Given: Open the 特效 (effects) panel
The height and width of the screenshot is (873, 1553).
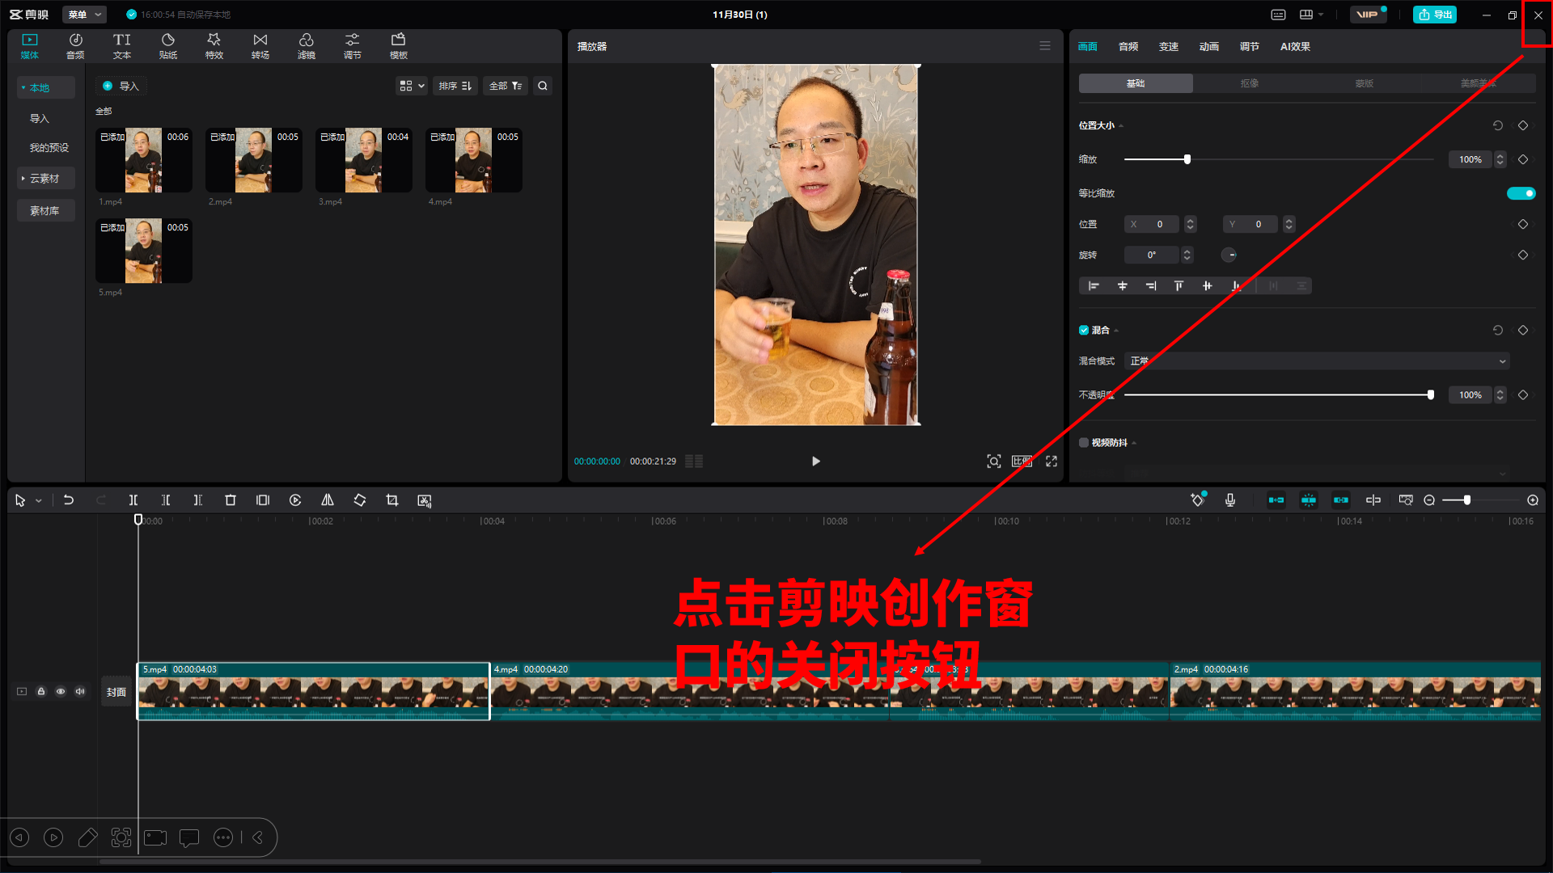Looking at the screenshot, I should (214, 46).
